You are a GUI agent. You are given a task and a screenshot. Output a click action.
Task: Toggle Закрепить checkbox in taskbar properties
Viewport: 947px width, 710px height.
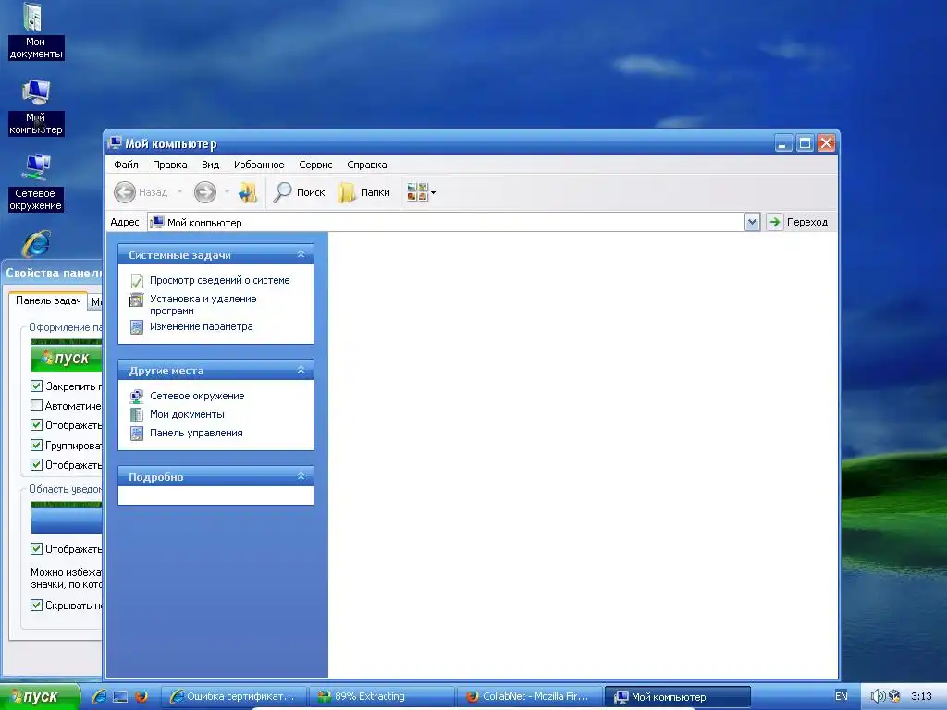(x=36, y=386)
